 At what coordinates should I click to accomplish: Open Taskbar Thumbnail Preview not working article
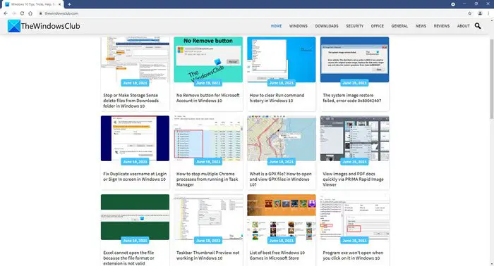click(208, 255)
